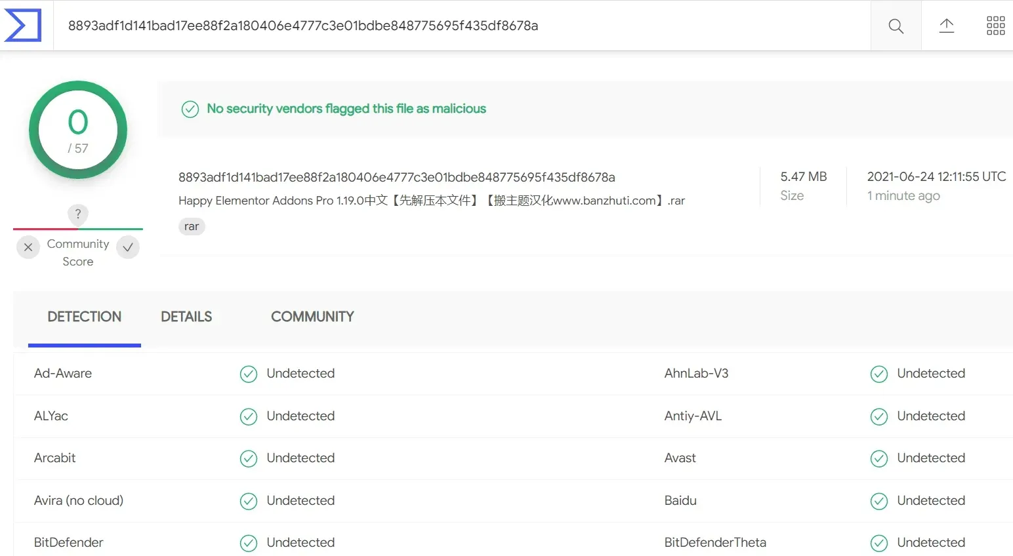The width and height of the screenshot is (1013, 556).
Task: Switch to the COMMUNITY tab
Action: [x=312, y=317]
